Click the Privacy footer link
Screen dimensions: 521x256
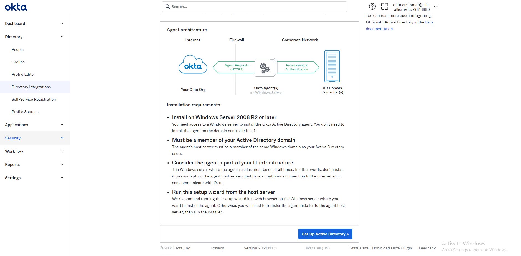[x=217, y=248]
